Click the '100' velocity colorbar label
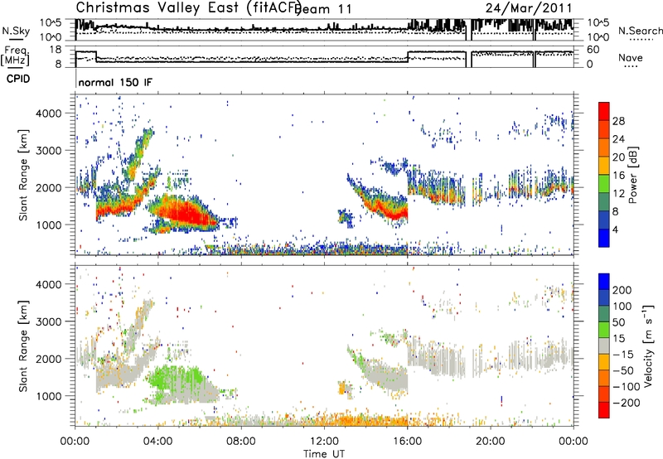 click(x=622, y=306)
